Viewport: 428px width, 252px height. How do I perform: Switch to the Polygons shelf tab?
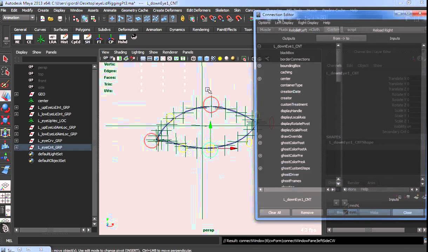pyautogui.click(x=83, y=29)
